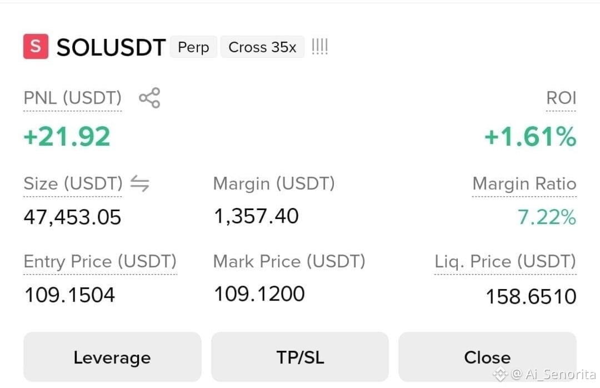Click the 1,357.40 margin value
This screenshot has height=388, width=600.
tap(256, 216)
